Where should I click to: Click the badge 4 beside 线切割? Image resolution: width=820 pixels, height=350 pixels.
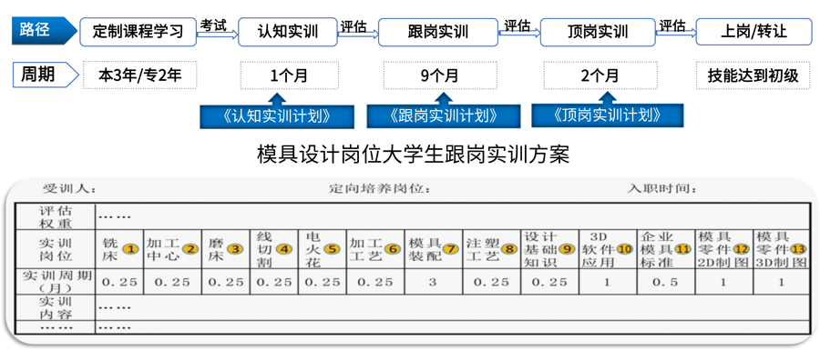tap(284, 249)
